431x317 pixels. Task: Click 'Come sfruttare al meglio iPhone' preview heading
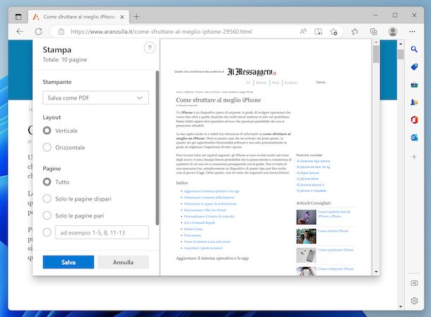(218, 100)
